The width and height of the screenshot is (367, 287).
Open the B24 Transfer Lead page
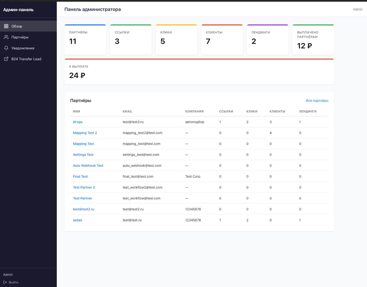pos(26,59)
